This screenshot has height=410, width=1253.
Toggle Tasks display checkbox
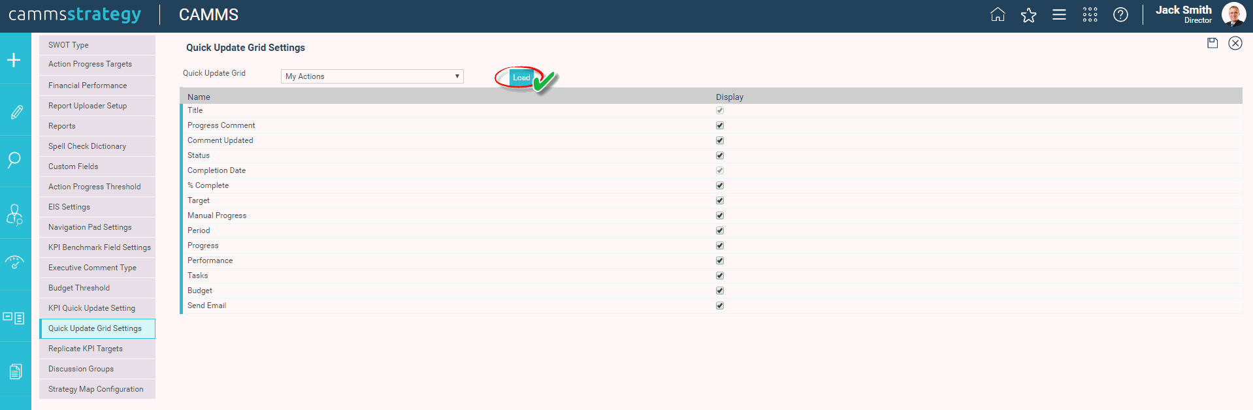point(720,276)
